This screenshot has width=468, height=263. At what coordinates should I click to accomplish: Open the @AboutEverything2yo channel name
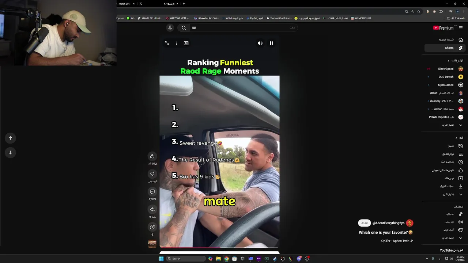coord(388,223)
